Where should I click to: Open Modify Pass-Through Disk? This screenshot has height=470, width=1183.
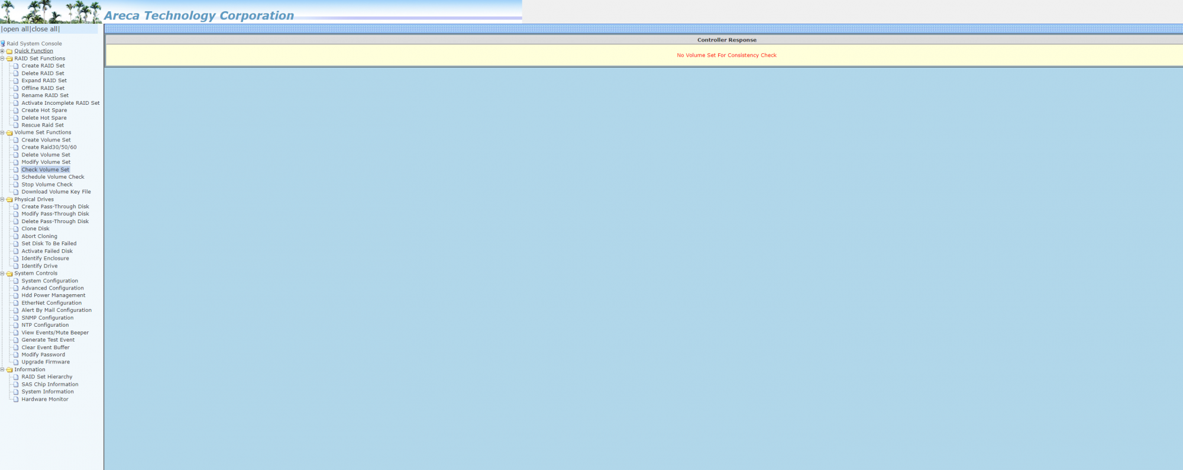click(x=56, y=214)
